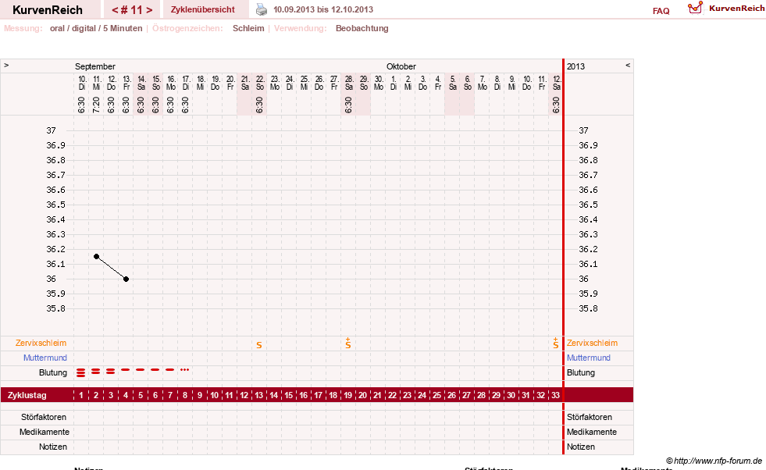The height and width of the screenshot is (470, 766).
Task: Click the date header 10. Di
Action: (x=81, y=83)
